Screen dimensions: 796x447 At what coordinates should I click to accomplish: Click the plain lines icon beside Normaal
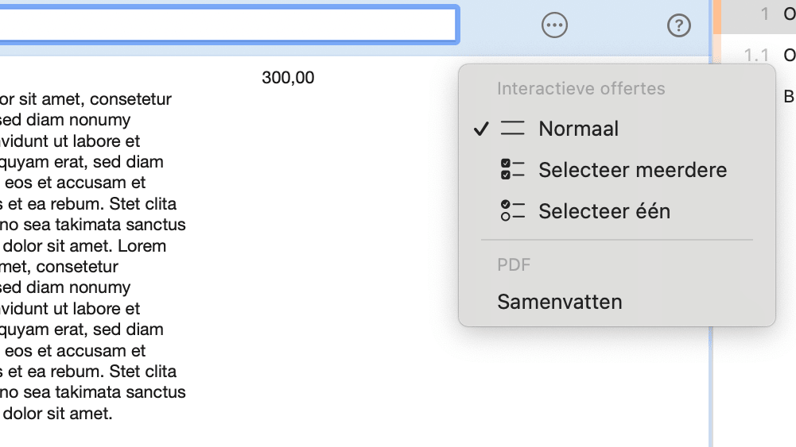click(x=513, y=129)
